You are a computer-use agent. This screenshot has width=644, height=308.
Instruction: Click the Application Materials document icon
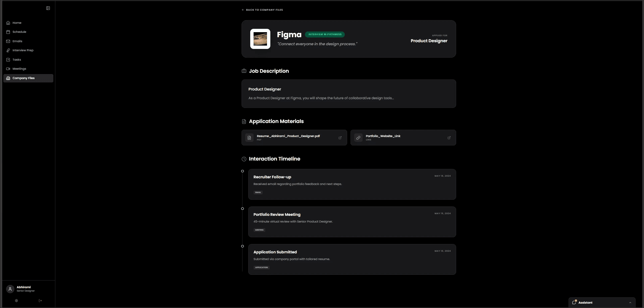coord(244,121)
